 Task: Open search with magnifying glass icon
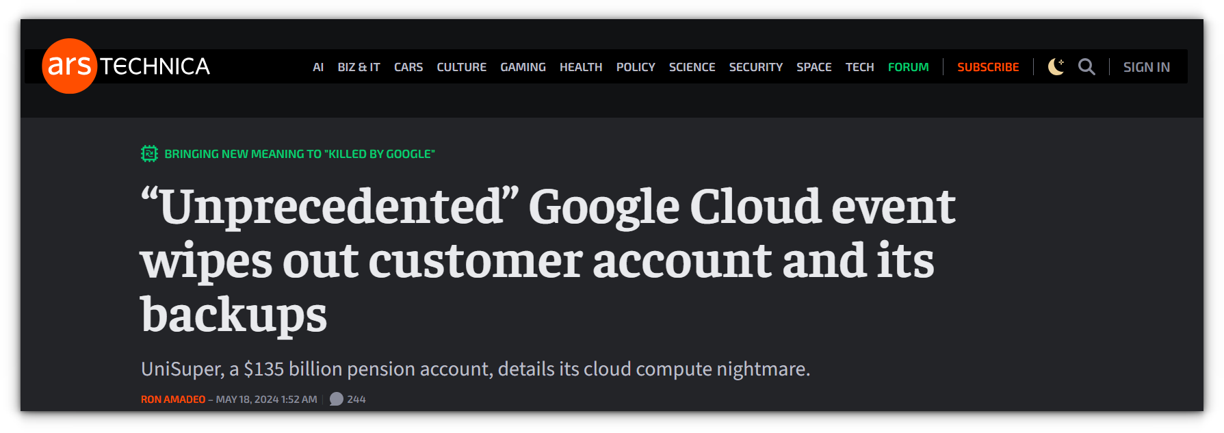[x=1086, y=66]
